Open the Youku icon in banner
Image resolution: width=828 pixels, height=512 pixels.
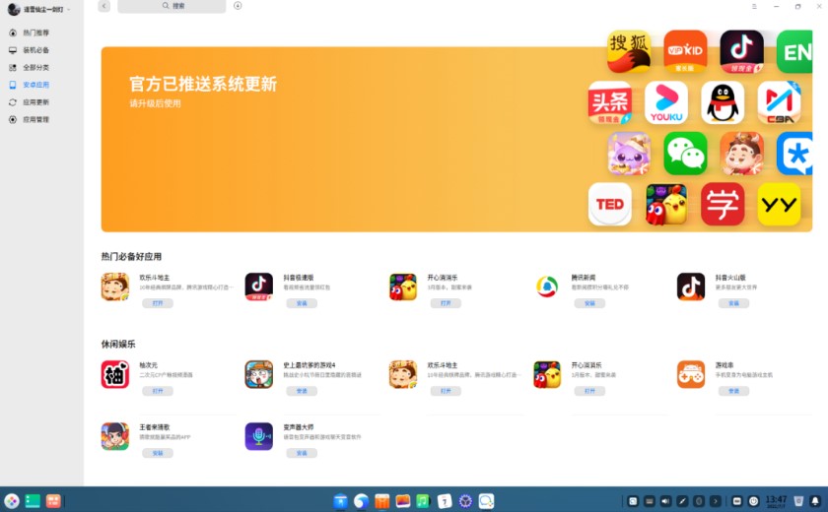[x=666, y=102]
